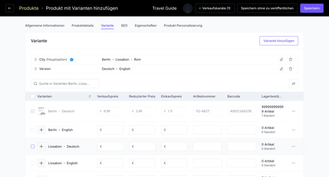Click the Barcode field for Berlin Deutsch
Screen dimensions: 329x177
click(242, 111)
